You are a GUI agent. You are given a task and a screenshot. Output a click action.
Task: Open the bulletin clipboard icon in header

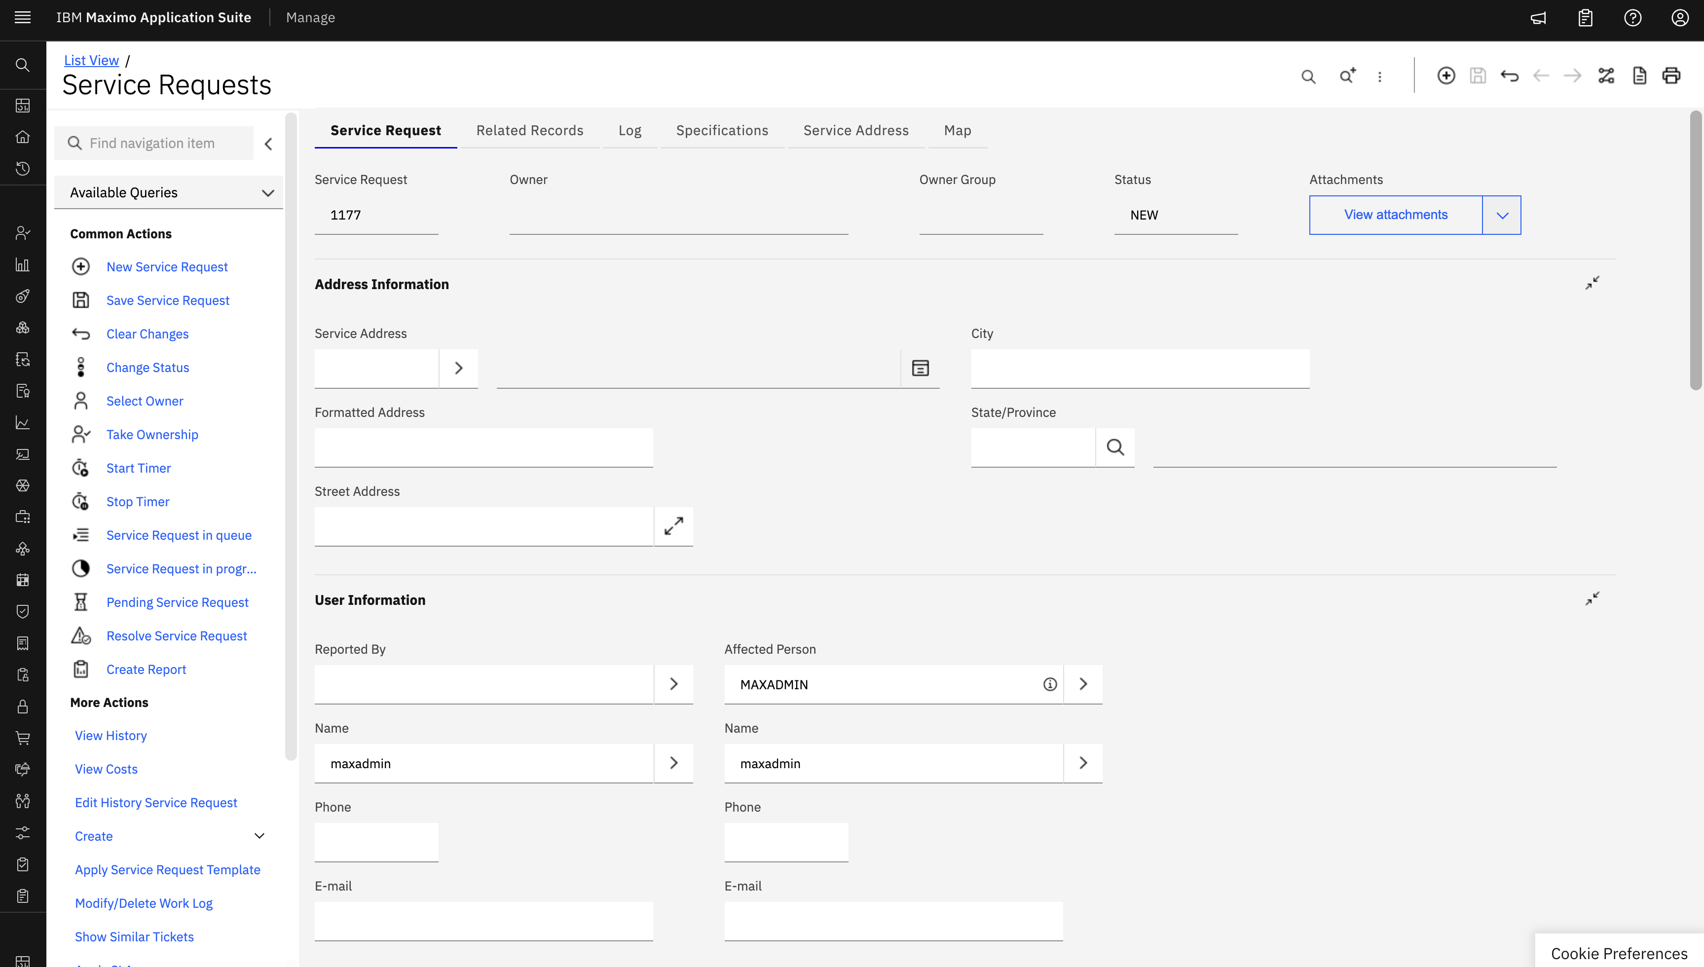pos(1585,18)
